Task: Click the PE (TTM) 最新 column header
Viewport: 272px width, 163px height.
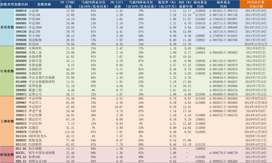Action: (x=68, y=4)
